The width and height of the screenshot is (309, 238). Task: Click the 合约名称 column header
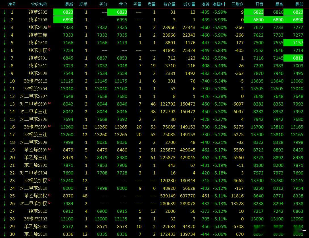[x=39, y=4]
